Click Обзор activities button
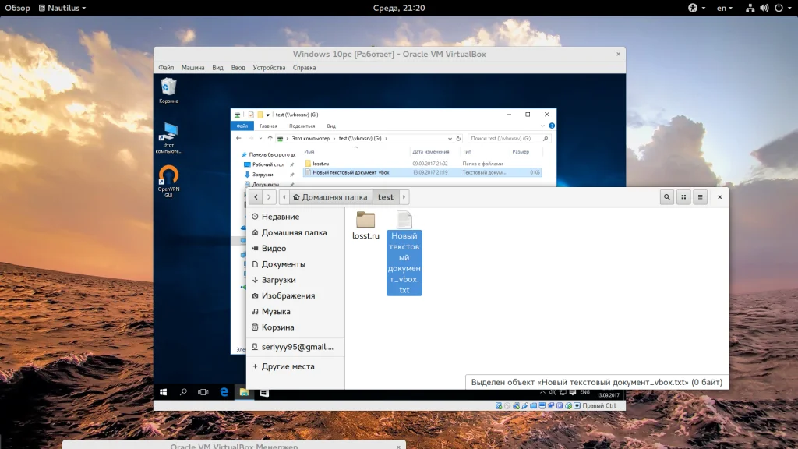The width and height of the screenshot is (798, 449). pos(17,8)
